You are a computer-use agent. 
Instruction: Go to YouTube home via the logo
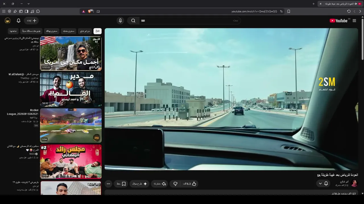coord(338,21)
